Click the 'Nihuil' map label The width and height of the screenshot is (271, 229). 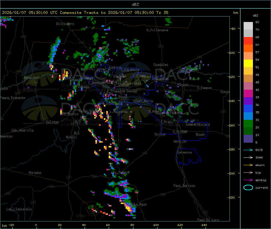click(x=71, y=137)
